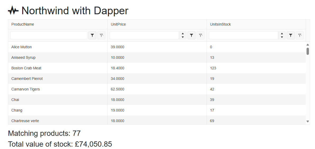Screen dimensions: 315x149
Task: Click stock value 0 for Alice Mutton
Action: pos(256,47)
